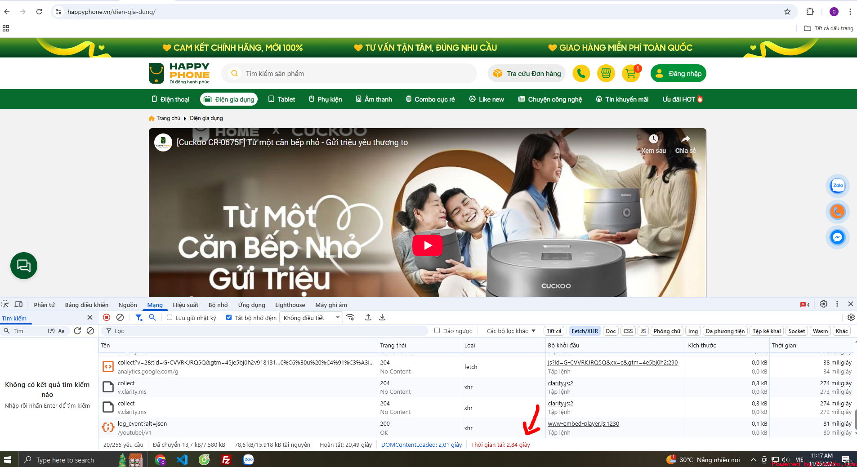The width and height of the screenshot is (857, 467).
Task: Open the Không điều tiết throttling dropdown
Action: pyautogui.click(x=311, y=318)
